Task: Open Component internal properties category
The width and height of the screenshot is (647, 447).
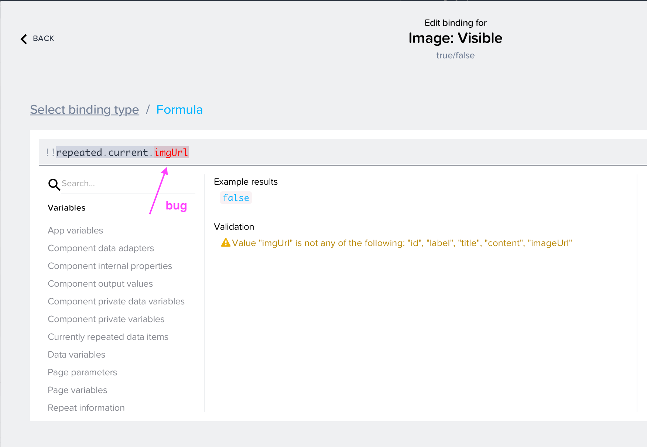Action: [110, 266]
